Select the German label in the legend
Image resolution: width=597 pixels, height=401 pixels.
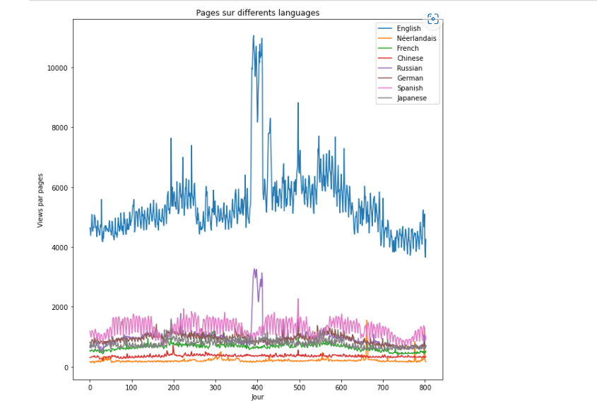point(409,78)
